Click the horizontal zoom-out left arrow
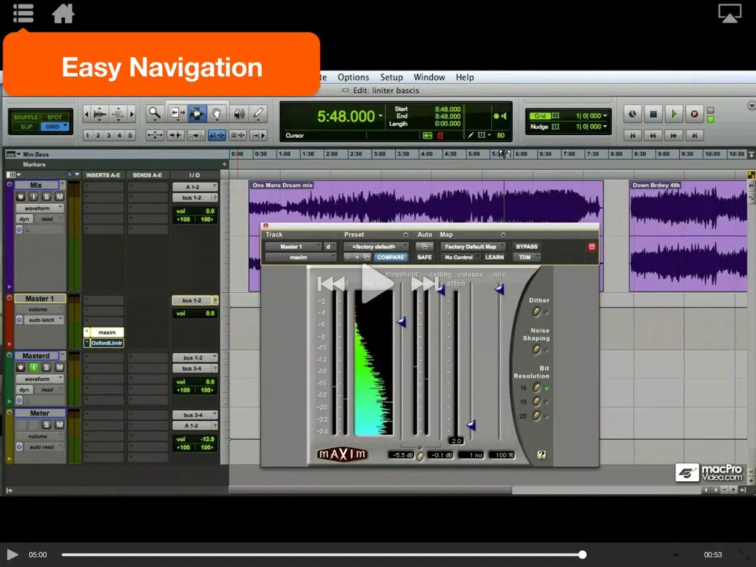Image resolution: width=756 pixels, height=567 pixels. [x=87, y=114]
